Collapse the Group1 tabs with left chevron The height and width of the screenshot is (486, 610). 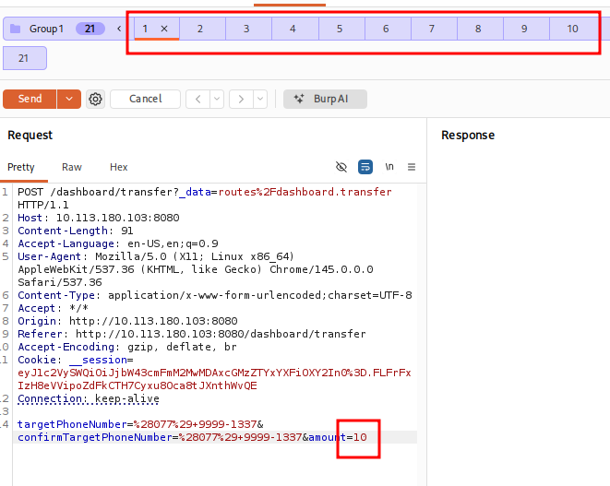[119, 29]
